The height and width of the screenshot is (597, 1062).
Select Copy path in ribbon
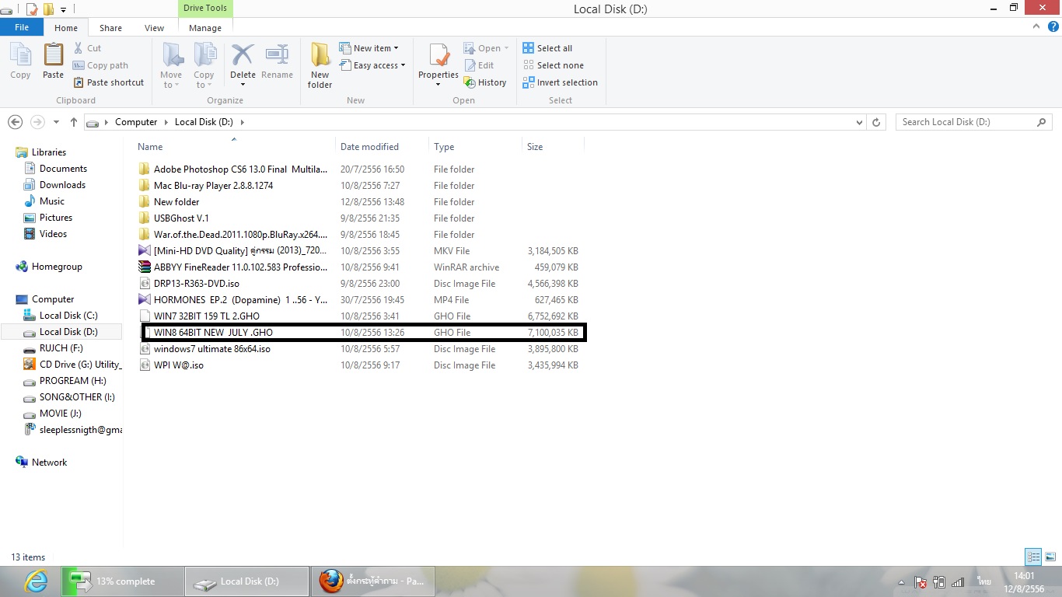click(x=100, y=65)
